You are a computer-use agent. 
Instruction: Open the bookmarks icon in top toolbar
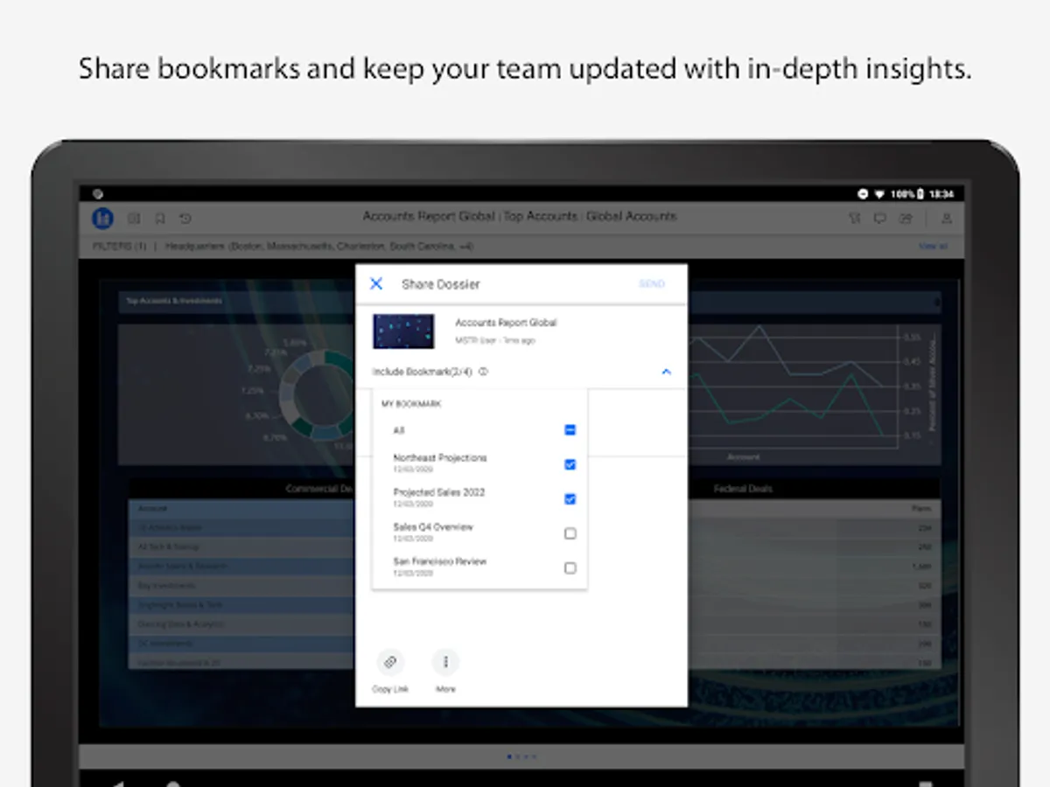click(x=160, y=219)
